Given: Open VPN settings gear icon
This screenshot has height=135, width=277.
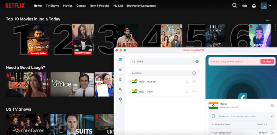Looking at the screenshot, I should click(120, 99).
